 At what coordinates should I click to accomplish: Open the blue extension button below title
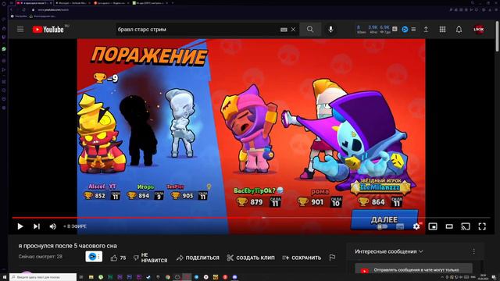[94, 257]
